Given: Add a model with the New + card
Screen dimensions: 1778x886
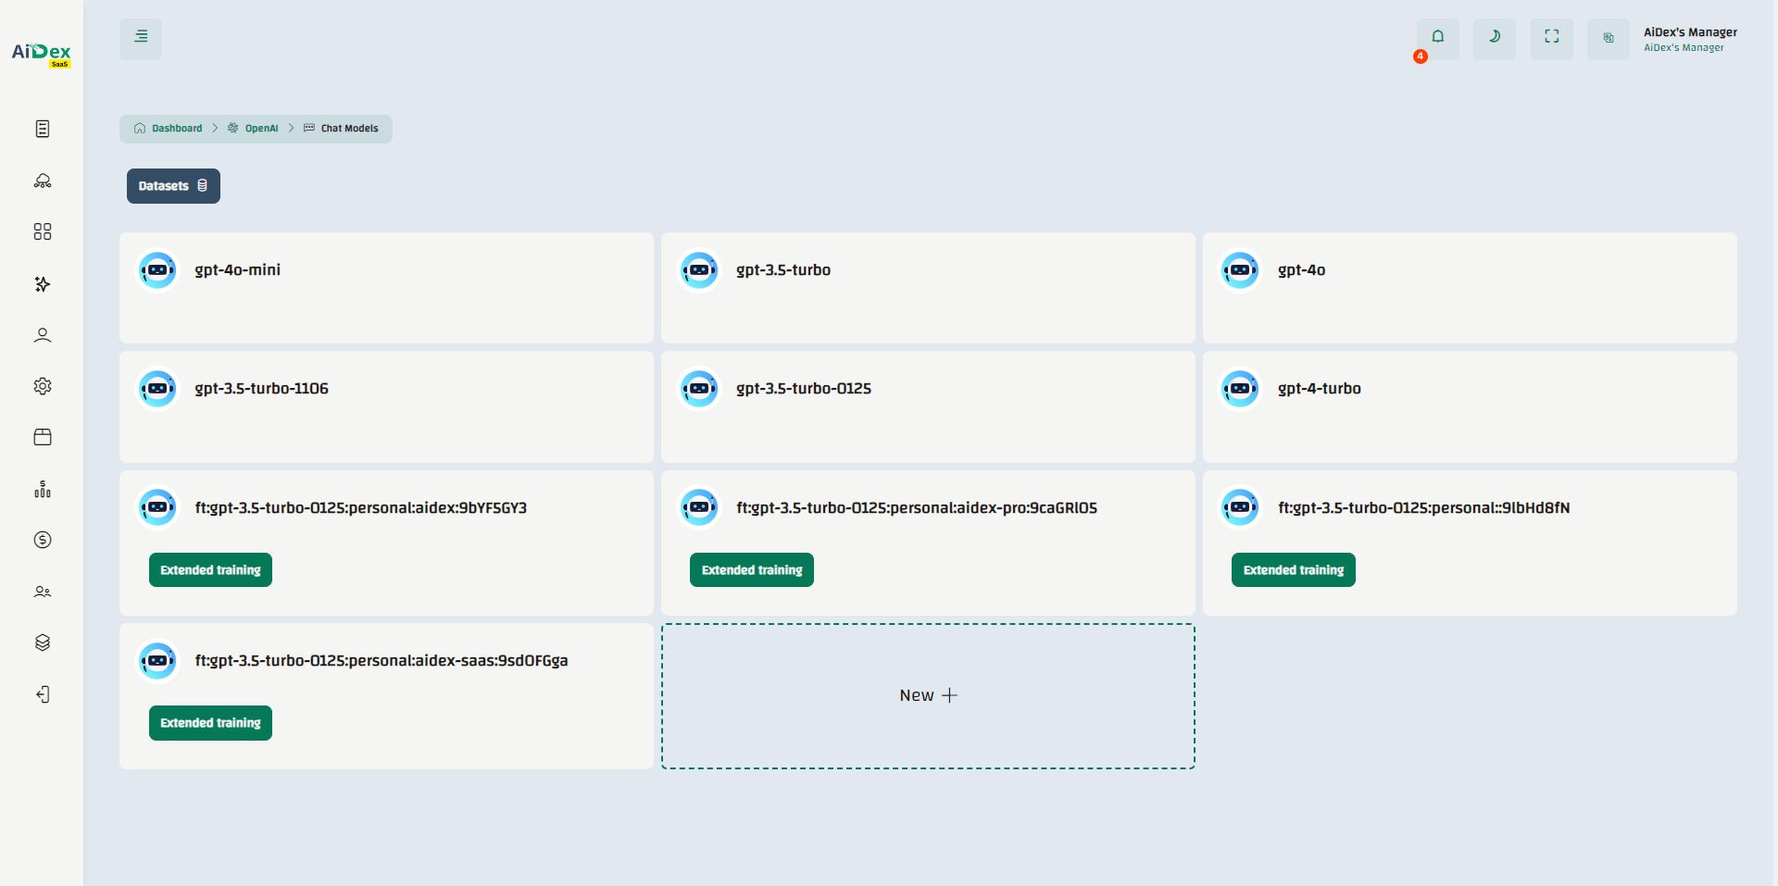Looking at the screenshot, I should (928, 696).
